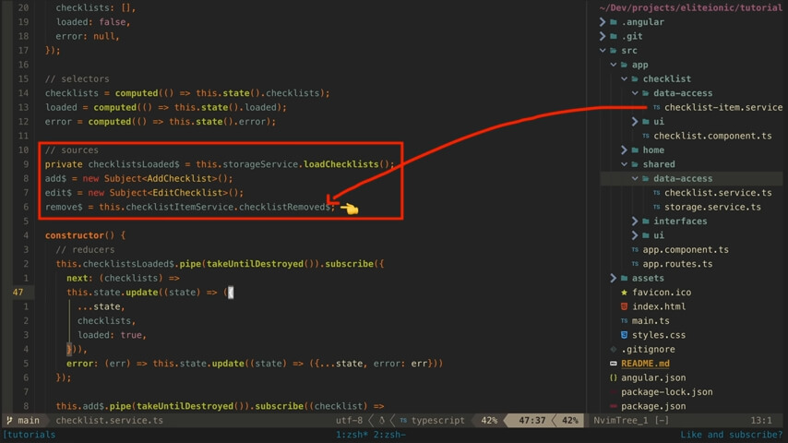Click the app.component.ts TS icon
The height and width of the screenshot is (443, 788).
click(x=635, y=249)
